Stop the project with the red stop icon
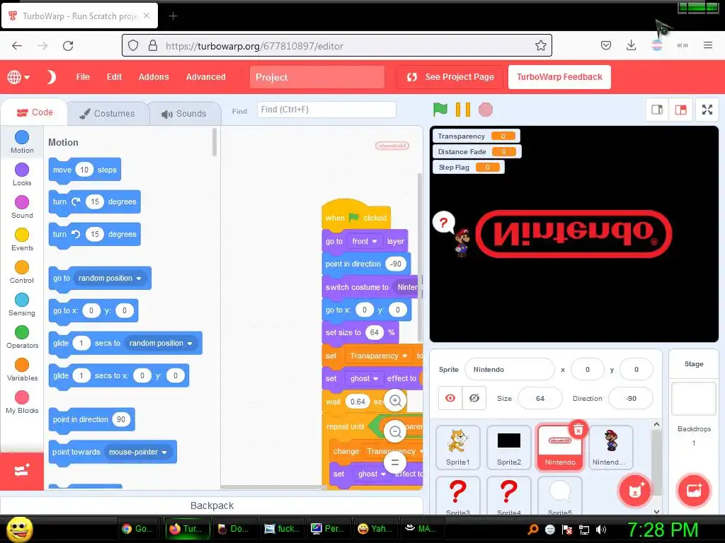Viewport: 725px width, 543px height. point(485,110)
